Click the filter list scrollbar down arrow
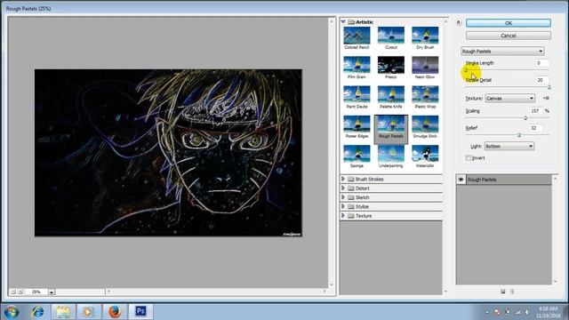569x320 pixels. (x=445, y=292)
